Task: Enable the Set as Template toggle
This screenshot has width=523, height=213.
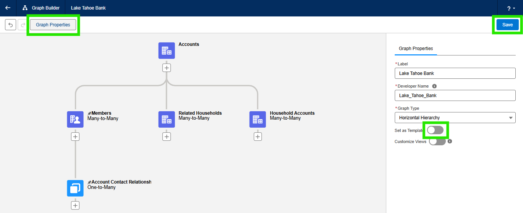Action: click(435, 130)
